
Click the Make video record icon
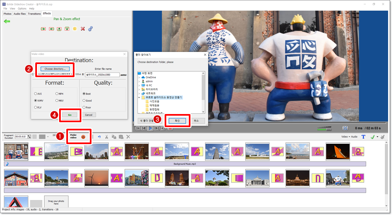click(83, 137)
